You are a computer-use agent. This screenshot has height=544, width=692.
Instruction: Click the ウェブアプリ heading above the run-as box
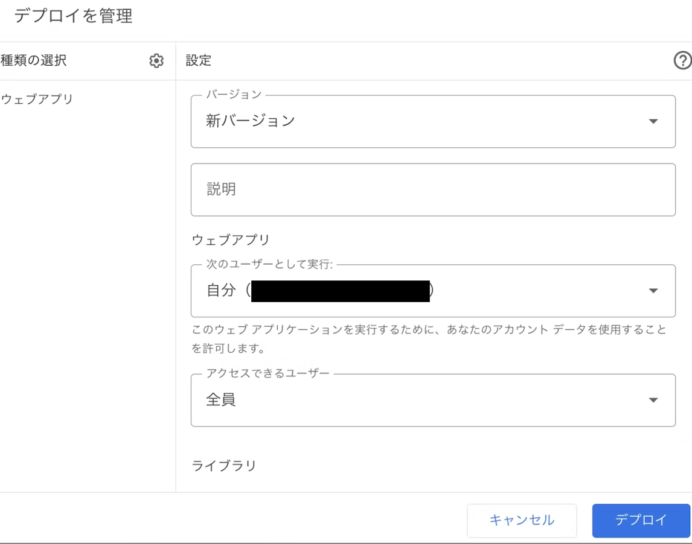point(231,240)
